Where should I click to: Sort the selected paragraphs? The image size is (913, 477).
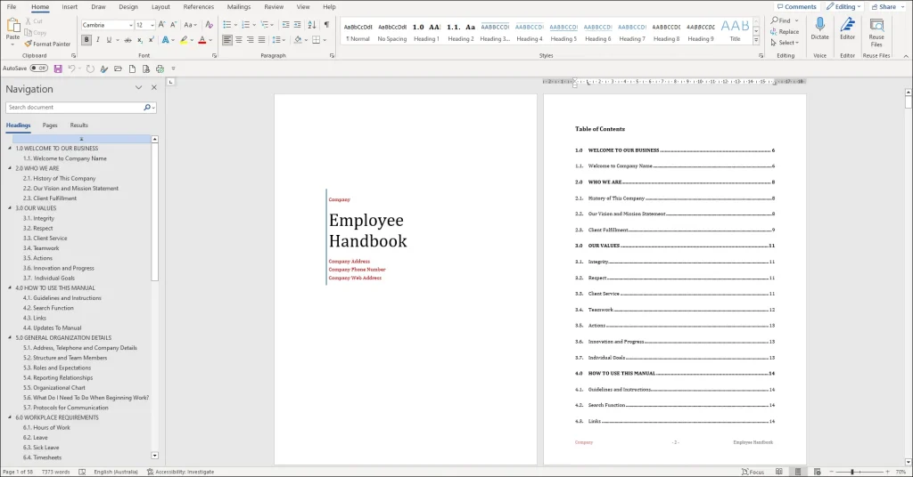pos(312,25)
